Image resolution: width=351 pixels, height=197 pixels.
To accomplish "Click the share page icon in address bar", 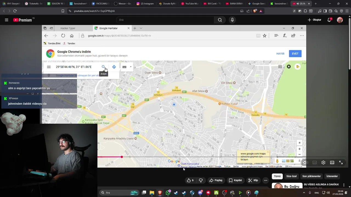I will tap(248, 11).
